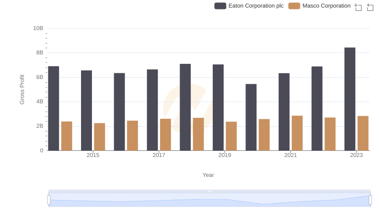Click the area zoom tool icon
Image resolution: width=379 pixels, height=218 pixels.
click(358, 7)
